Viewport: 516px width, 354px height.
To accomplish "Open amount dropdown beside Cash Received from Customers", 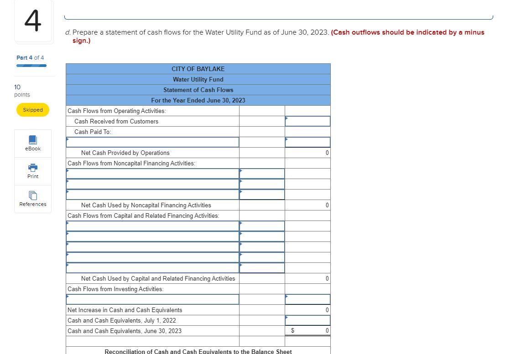I will pyautogui.click(x=307, y=121).
